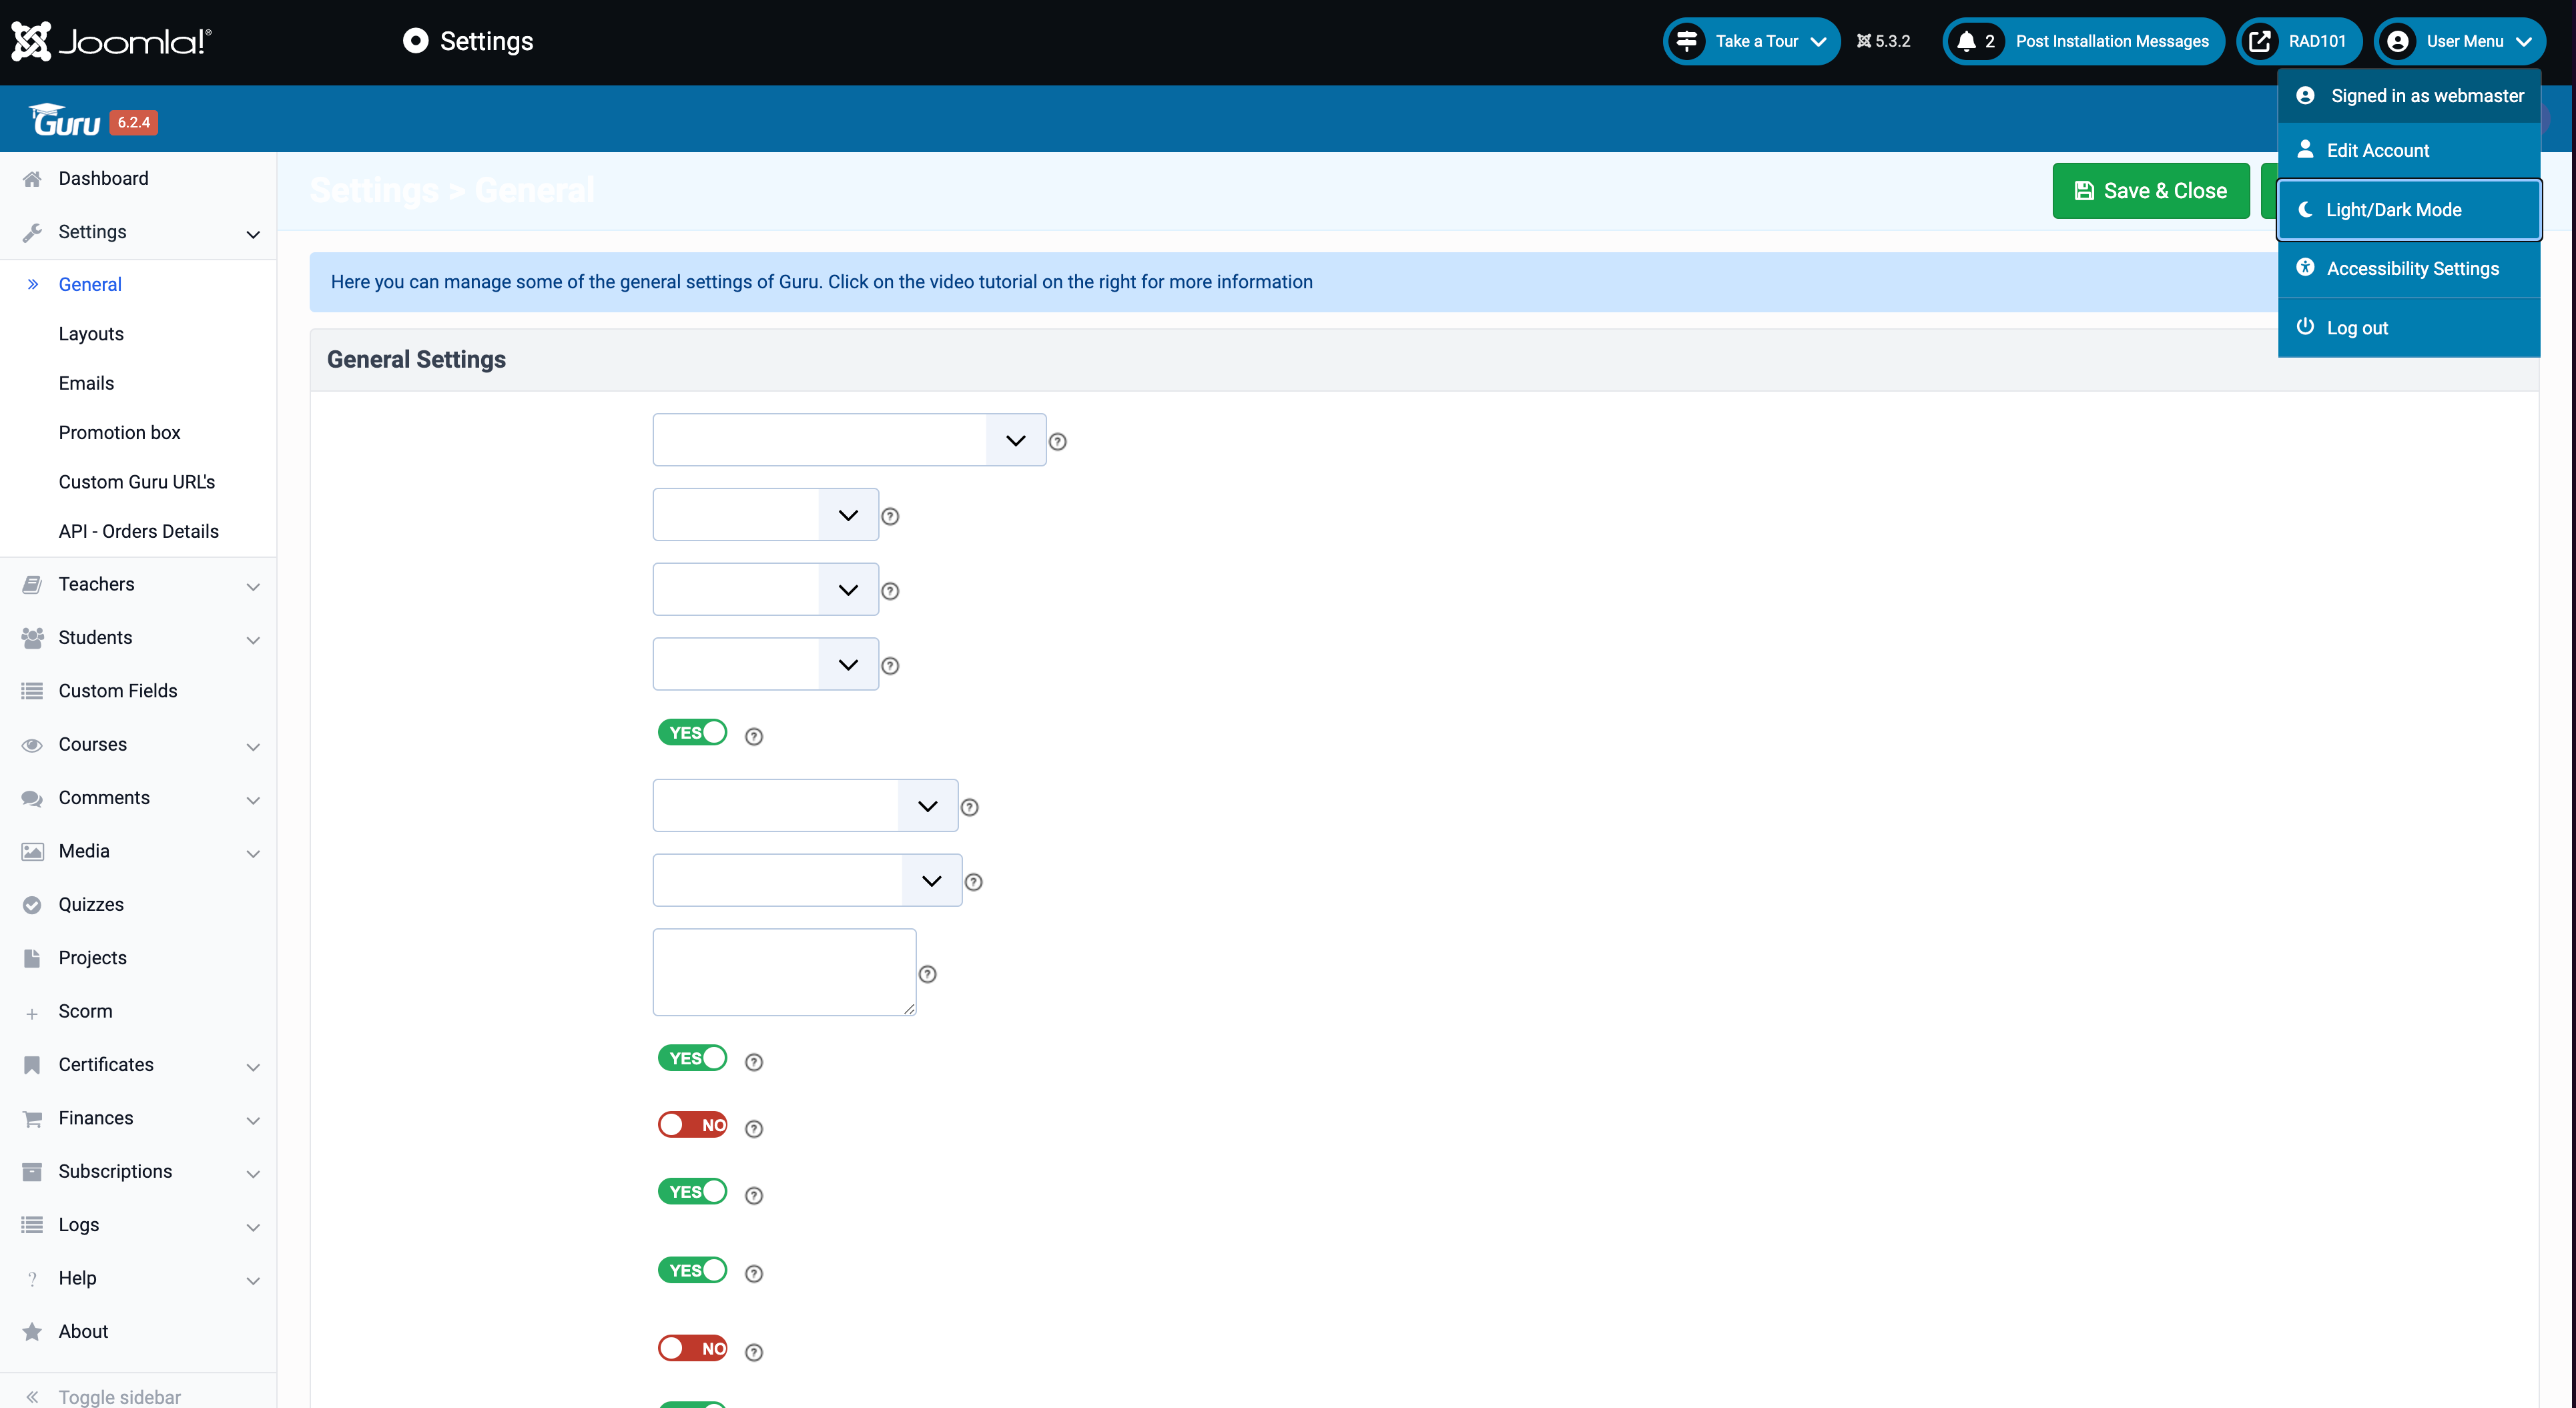Click the moon icon for Light/Dark Mode

pos(2305,210)
